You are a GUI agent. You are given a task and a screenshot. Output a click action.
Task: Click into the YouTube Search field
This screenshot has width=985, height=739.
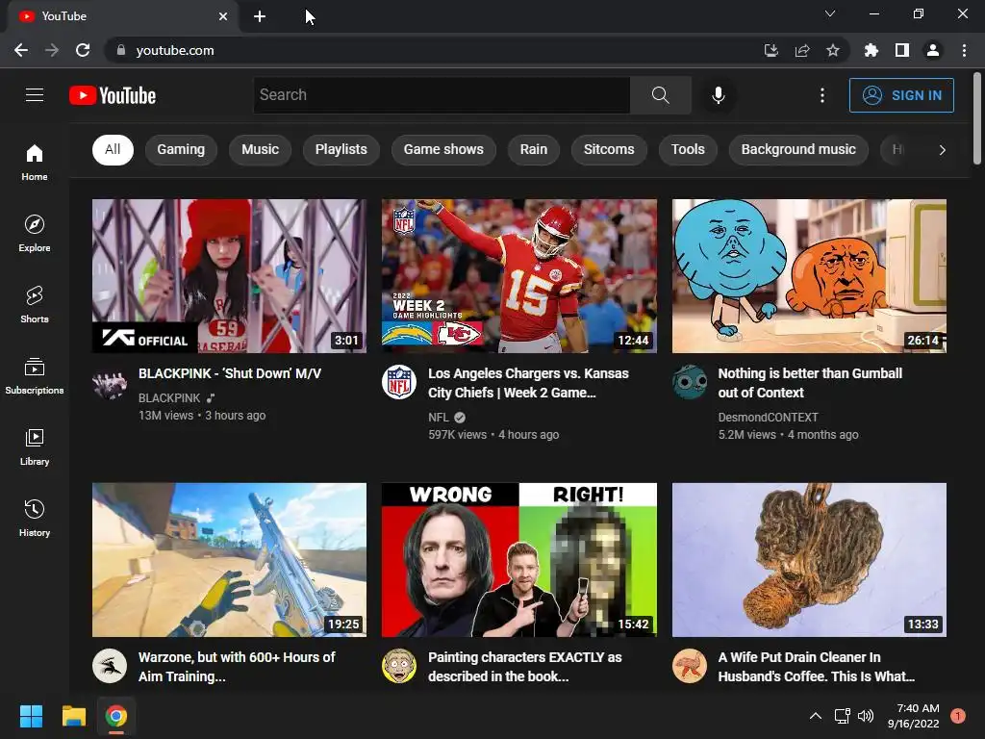click(x=442, y=95)
